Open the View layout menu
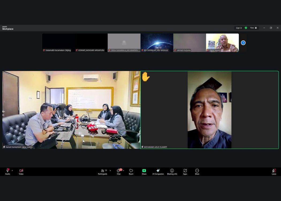Screen dimensions: 281x201 coord(253,28)
